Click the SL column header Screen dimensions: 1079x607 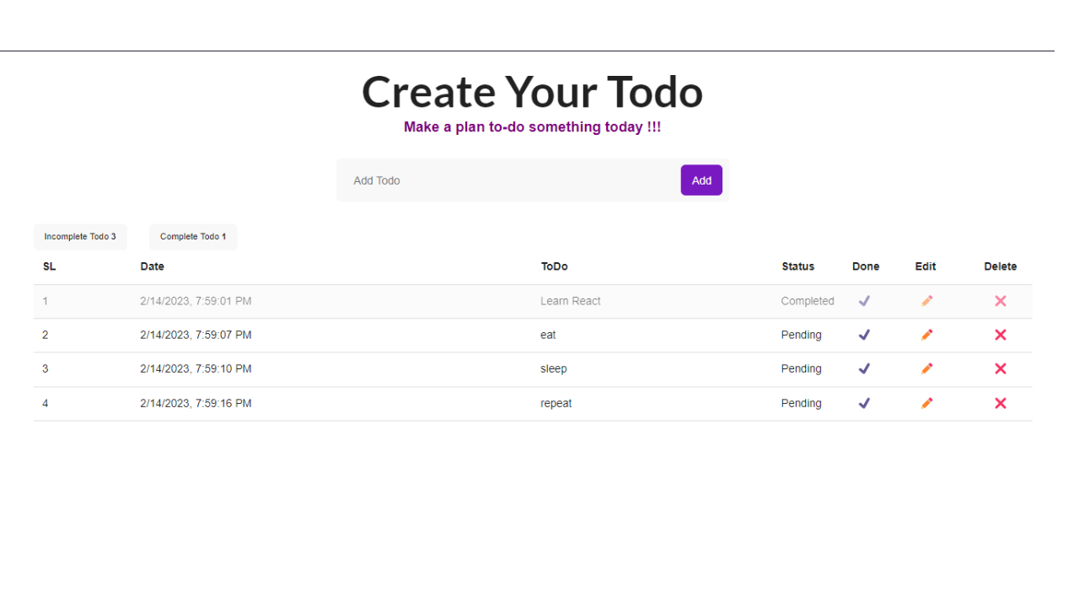click(x=50, y=266)
